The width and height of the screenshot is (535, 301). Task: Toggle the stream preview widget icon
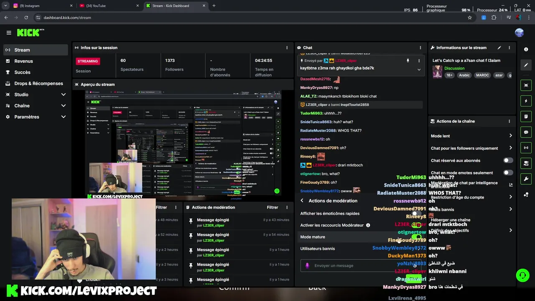tap(526, 85)
